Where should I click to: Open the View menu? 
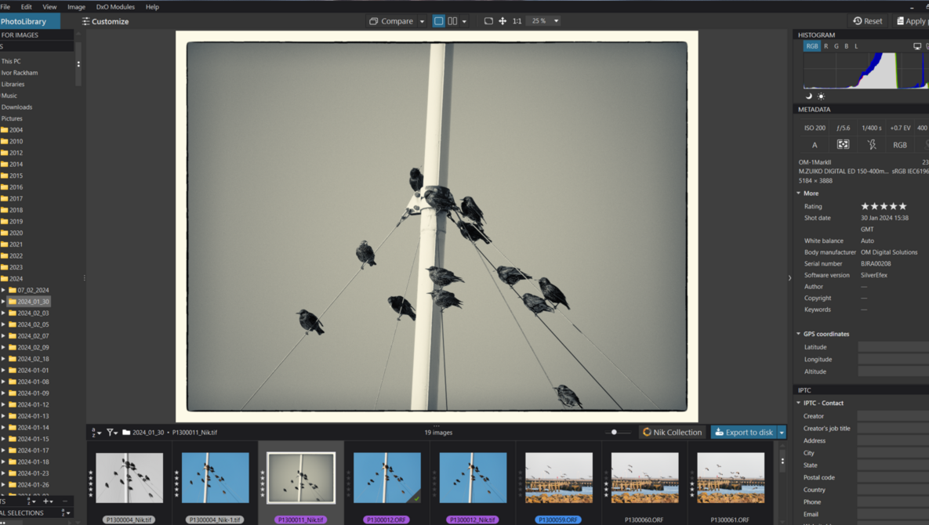pos(49,7)
